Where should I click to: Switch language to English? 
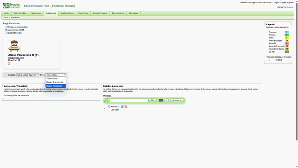(x=283, y=3)
